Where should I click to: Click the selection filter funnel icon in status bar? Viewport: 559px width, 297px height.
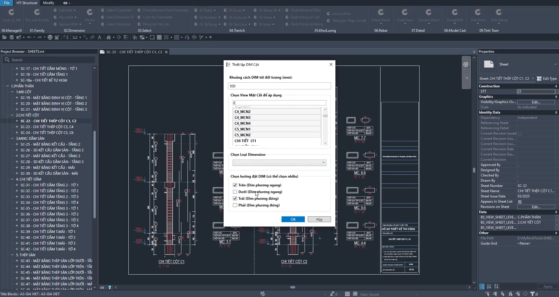533,294
